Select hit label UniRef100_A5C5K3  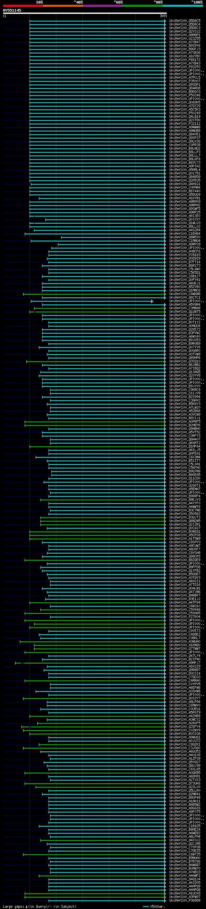coord(185,109)
